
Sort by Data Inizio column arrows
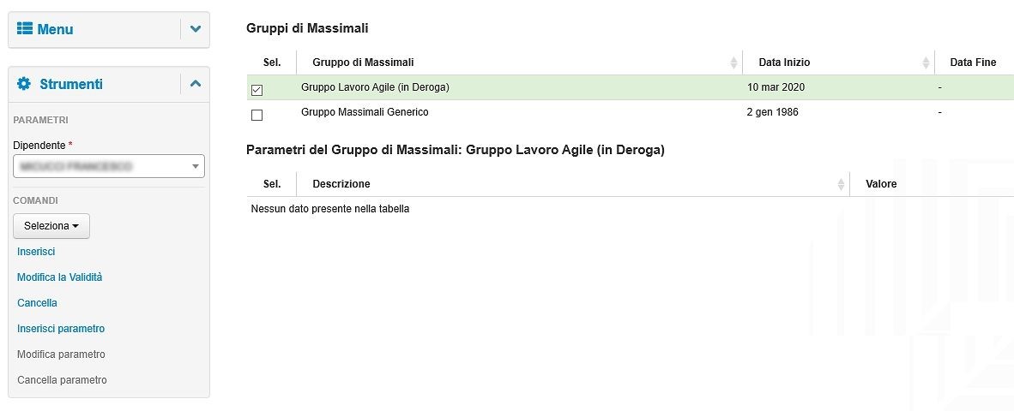click(926, 63)
